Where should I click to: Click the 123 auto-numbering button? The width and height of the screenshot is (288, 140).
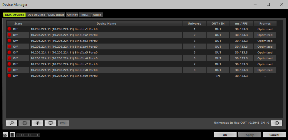[x=63, y=123]
